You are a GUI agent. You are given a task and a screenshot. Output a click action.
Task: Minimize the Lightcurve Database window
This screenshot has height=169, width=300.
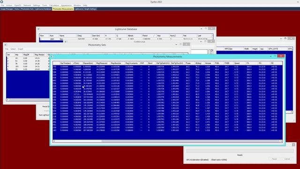(202, 29)
